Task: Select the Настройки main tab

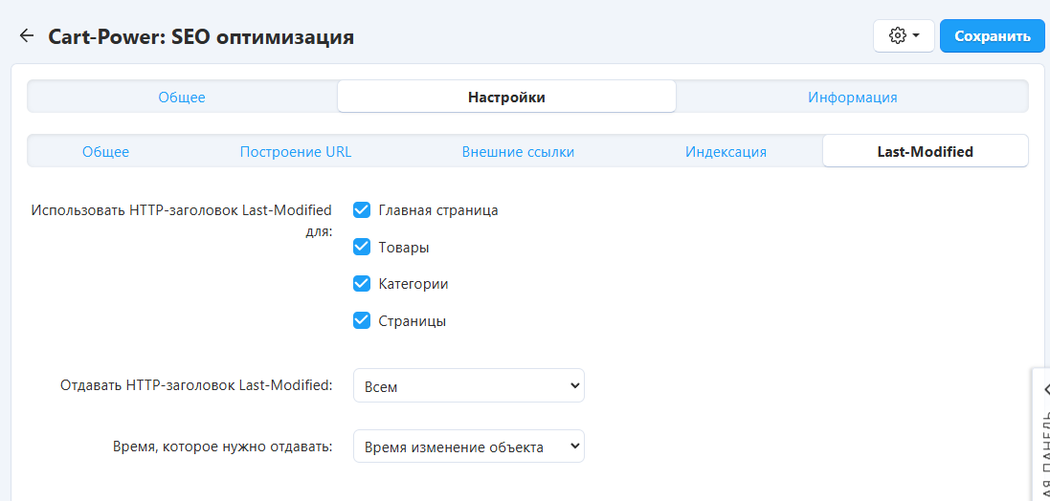Action: point(506,97)
